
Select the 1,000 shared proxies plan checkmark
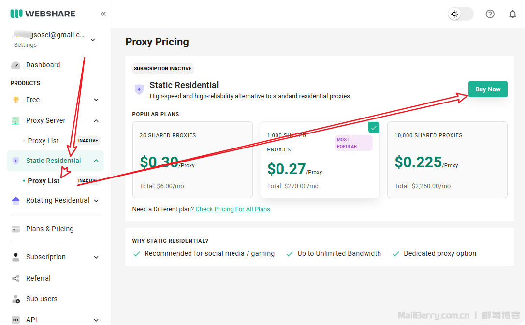[374, 128]
